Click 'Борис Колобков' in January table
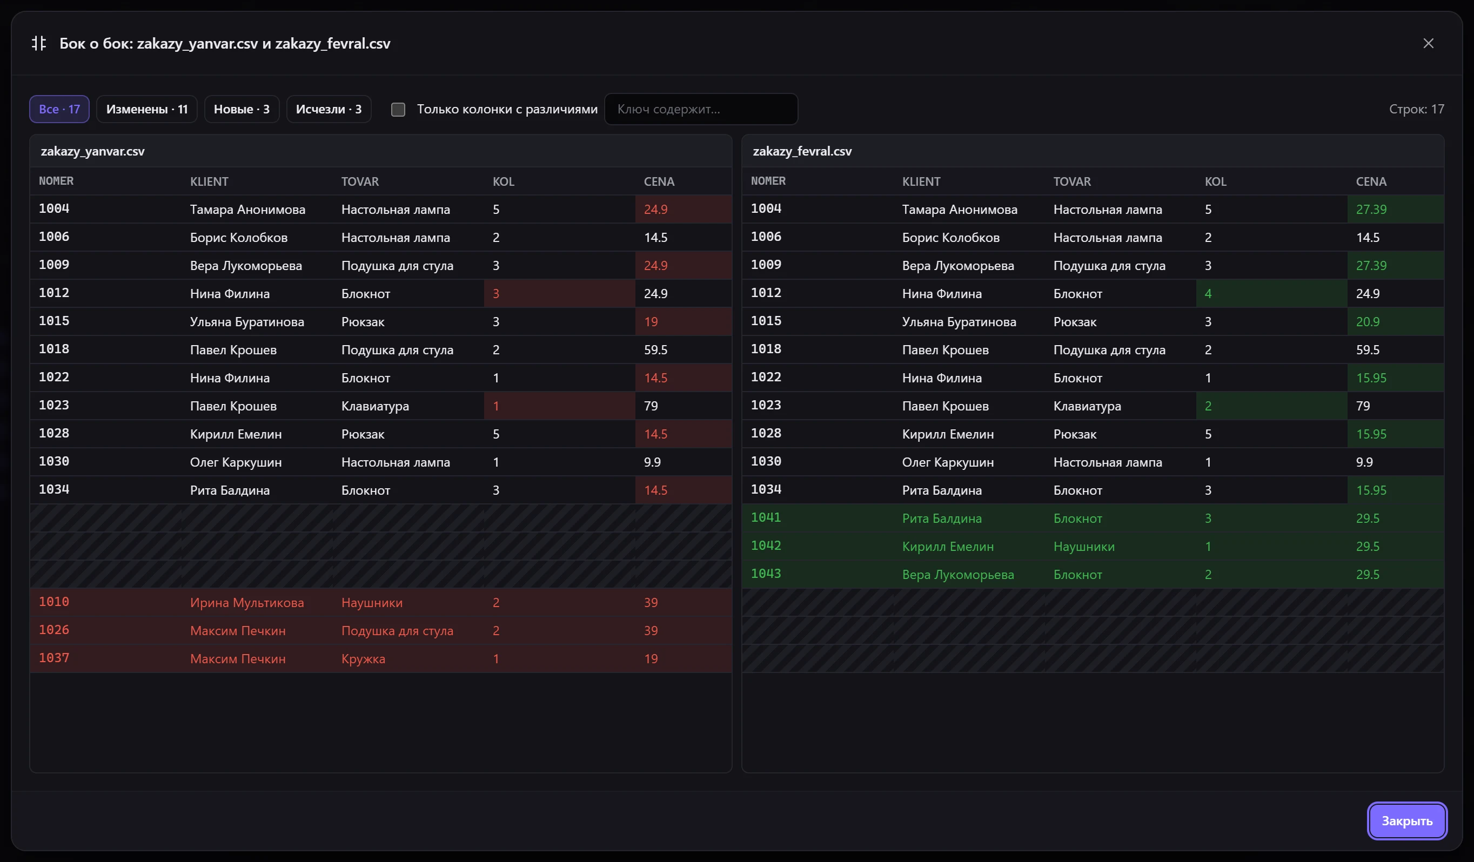The height and width of the screenshot is (862, 1474). coord(239,238)
